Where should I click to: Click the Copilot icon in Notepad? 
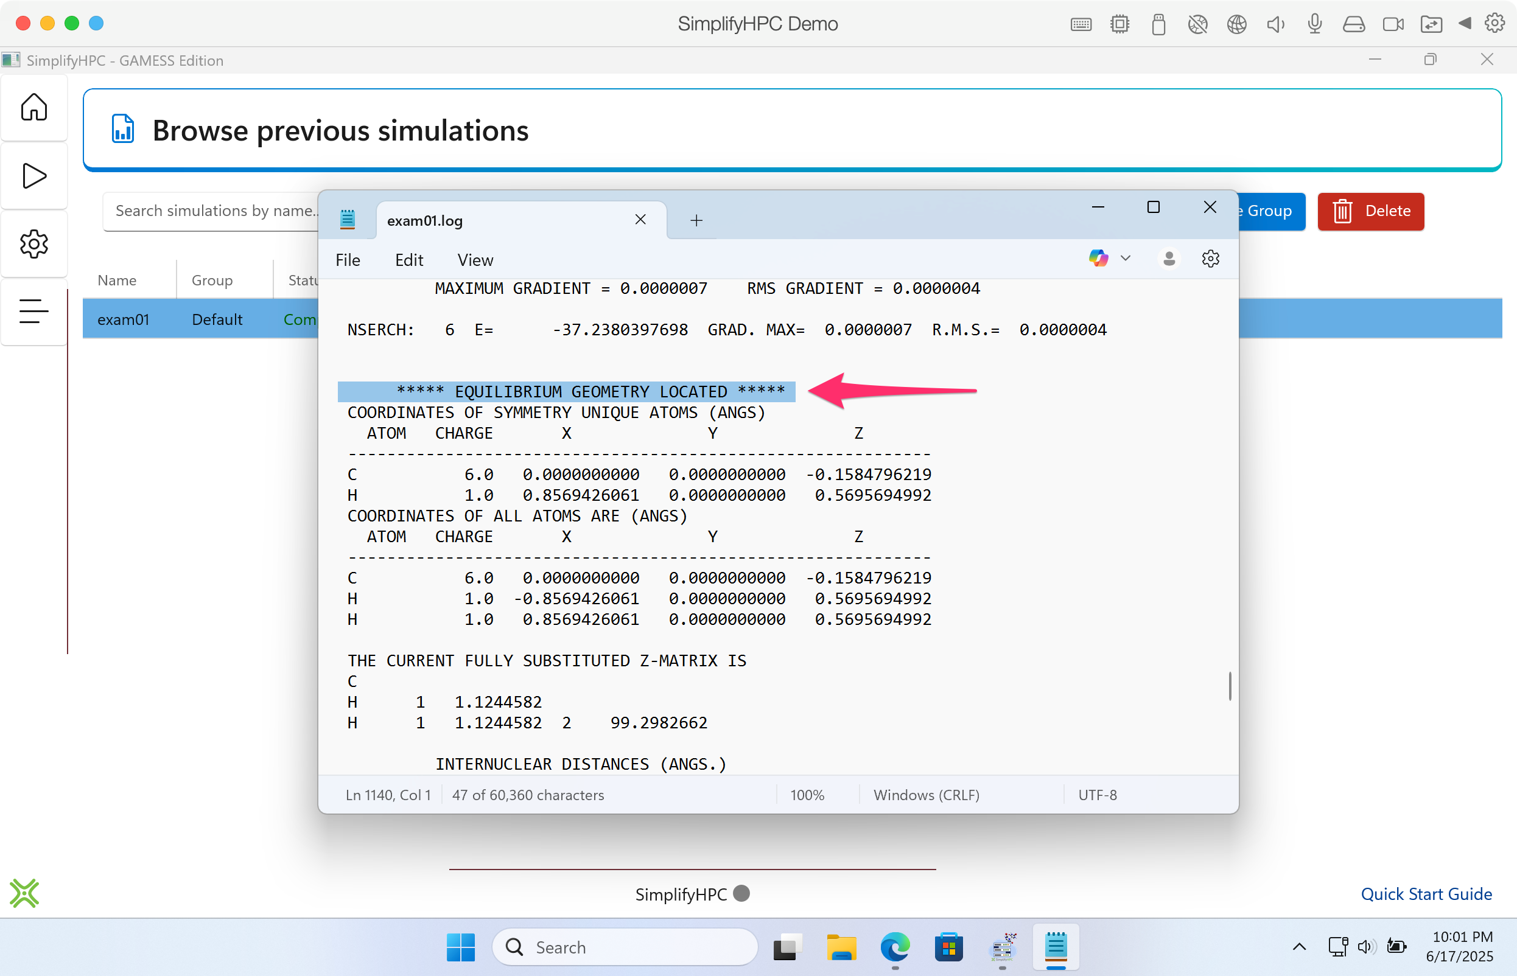pos(1098,259)
